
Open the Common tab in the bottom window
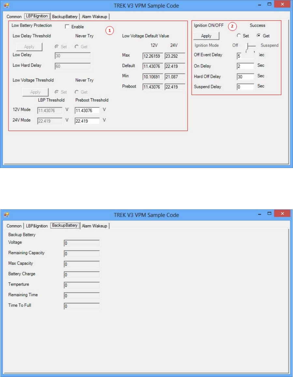coord(14,226)
